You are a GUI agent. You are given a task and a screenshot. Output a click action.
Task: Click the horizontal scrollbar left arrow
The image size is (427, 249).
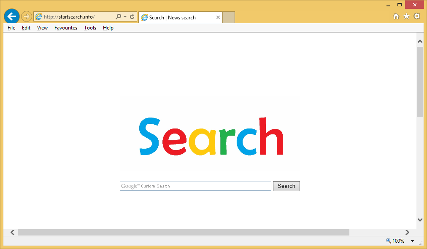(x=12, y=232)
